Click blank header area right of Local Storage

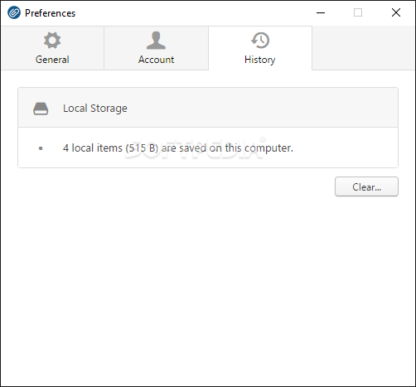click(263, 108)
